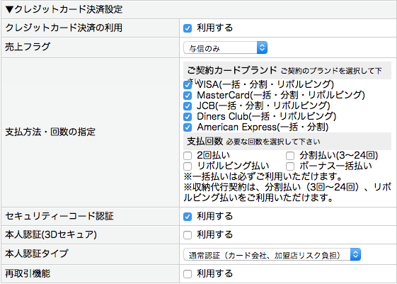Uncheck クレジットカード決済の利用 checkbox
The image size is (397, 284).
coord(188,28)
